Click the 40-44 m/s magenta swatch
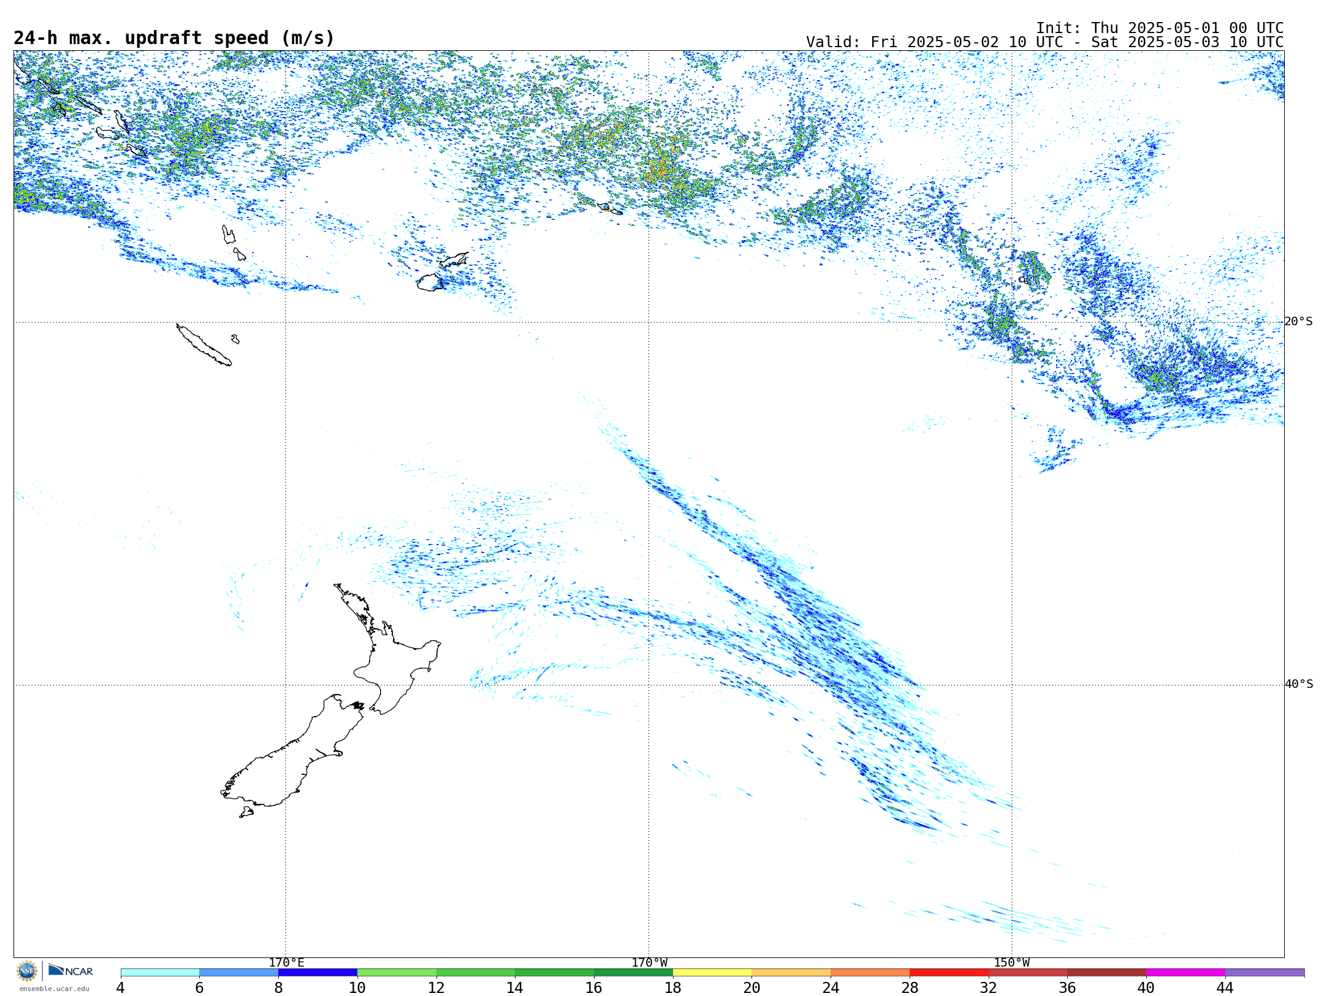Image resolution: width=1324 pixels, height=996 pixels. point(1186,973)
